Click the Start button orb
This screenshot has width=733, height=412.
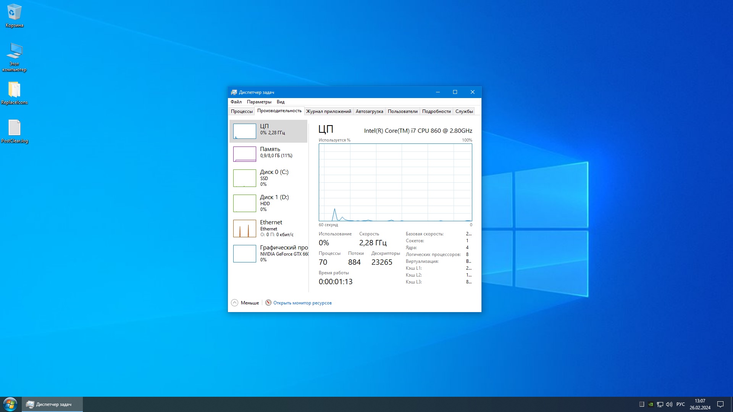10,404
